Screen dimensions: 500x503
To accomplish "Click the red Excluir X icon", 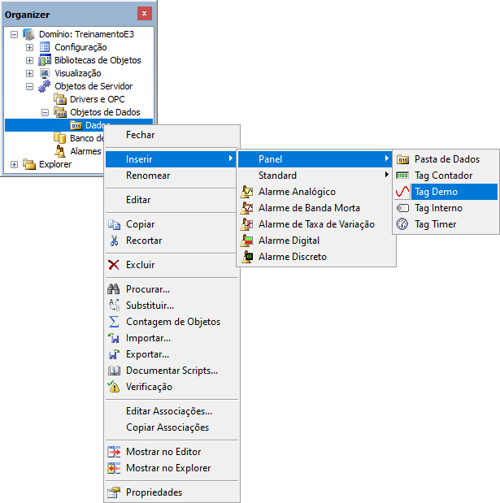I will tap(114, 265).
